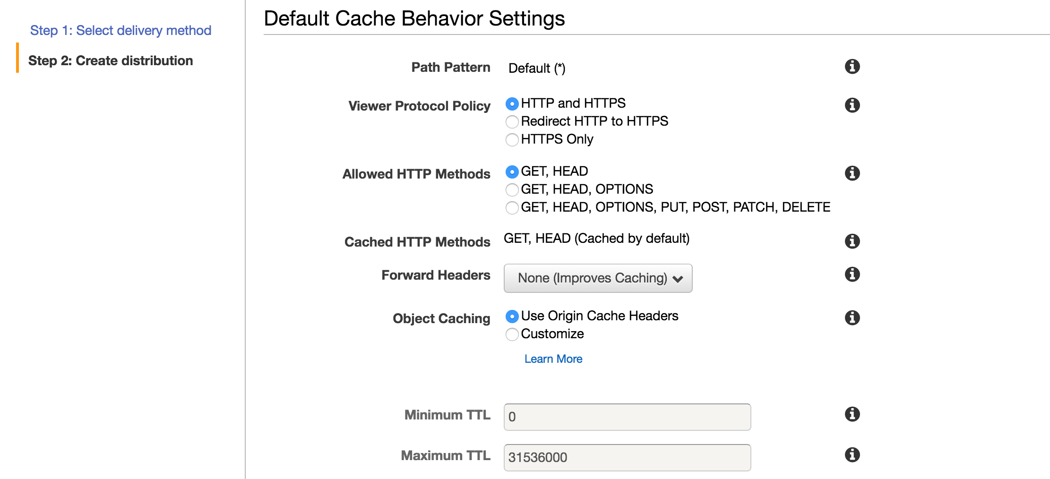Show the Minimum TTL info icon

click(x=852, y=414)
